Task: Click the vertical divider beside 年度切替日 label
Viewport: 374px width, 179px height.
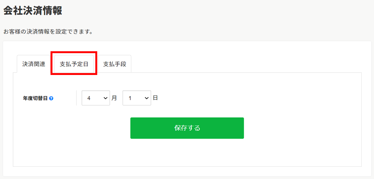Action: click(x=76, y=98)
